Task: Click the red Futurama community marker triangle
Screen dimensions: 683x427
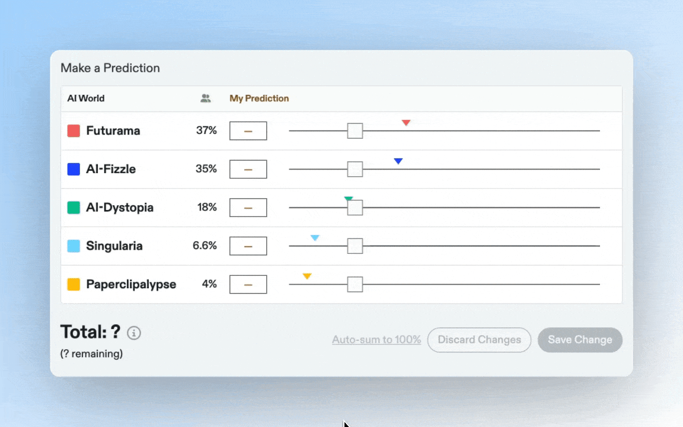Action: [406, 123]
